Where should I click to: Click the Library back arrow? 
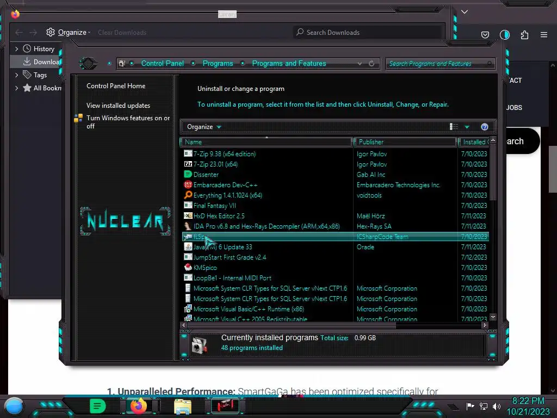coord(19,33)
